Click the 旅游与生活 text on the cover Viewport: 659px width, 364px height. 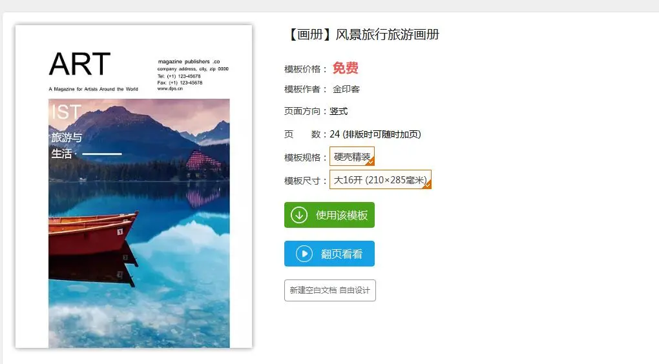click(67, 145)
